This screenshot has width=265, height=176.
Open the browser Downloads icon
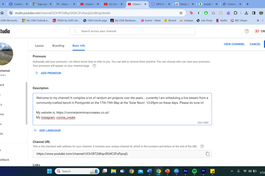(246, 13)
